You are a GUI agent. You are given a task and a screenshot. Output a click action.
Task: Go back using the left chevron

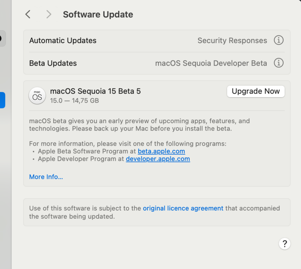pos(28,15)
